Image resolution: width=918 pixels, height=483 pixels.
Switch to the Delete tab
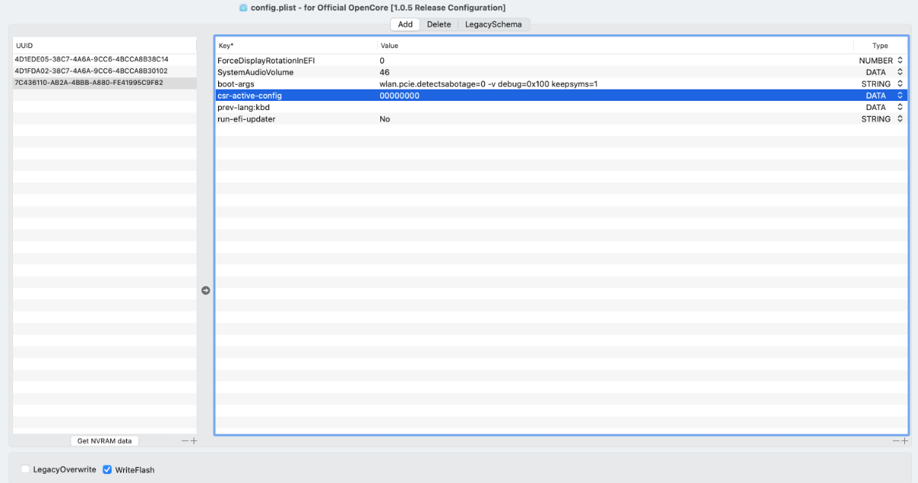[x=439, y=24]
